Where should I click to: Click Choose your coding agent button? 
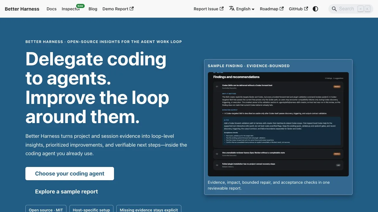coord(70,174)
